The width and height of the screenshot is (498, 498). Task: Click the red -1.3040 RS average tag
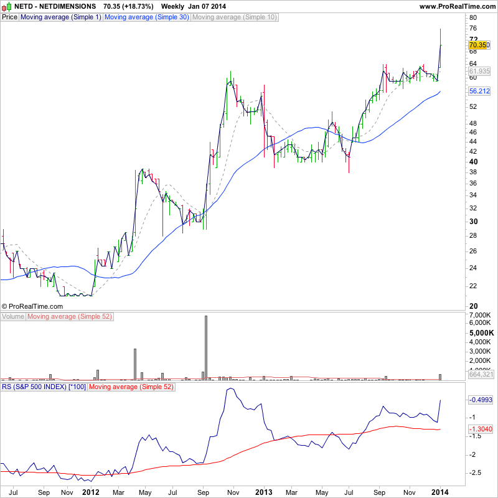[x=481, y=429]
